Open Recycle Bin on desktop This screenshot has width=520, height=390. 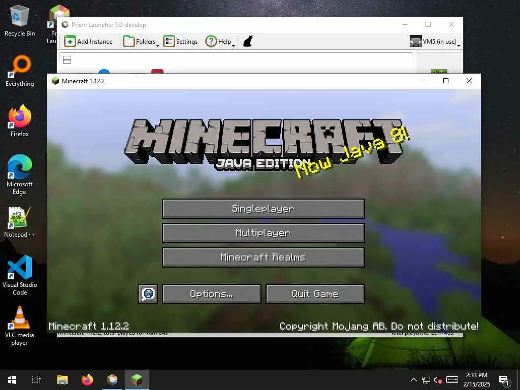pyautogui.click(x=20, y=21)
